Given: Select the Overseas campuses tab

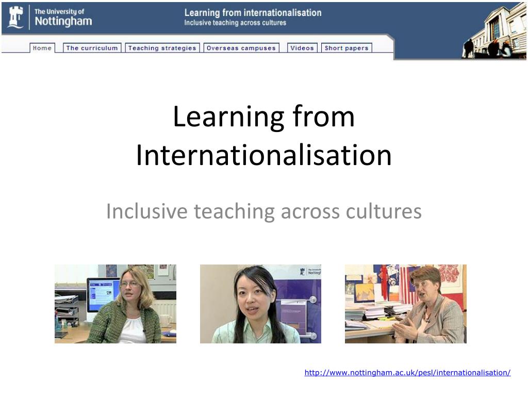Looking at the screenshot, I should pyautogui.click(x=241, y=48).
